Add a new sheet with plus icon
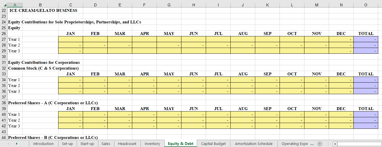Screen dimensions: 382x147 coord(320,144)
